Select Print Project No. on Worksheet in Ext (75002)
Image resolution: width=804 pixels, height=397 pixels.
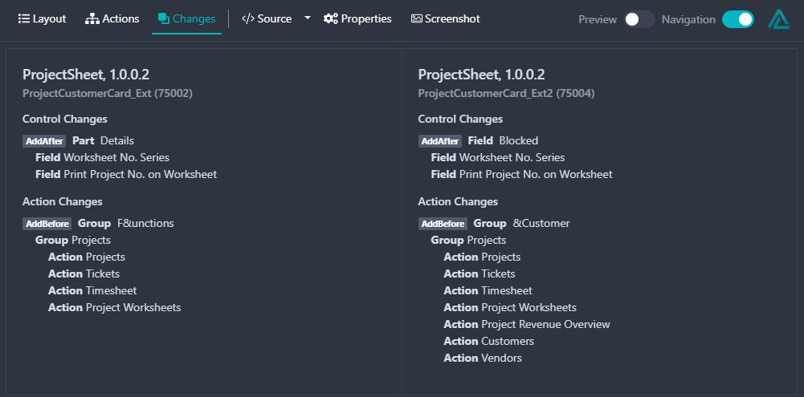click(x=126, y=174)
